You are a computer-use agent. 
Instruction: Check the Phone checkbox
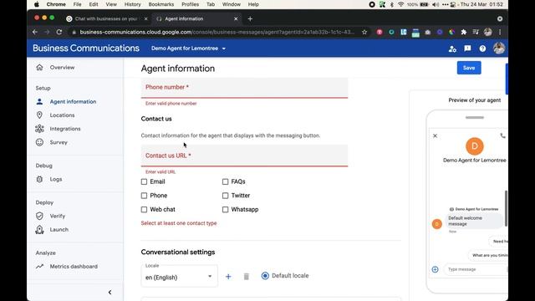[x=144, y=196]
